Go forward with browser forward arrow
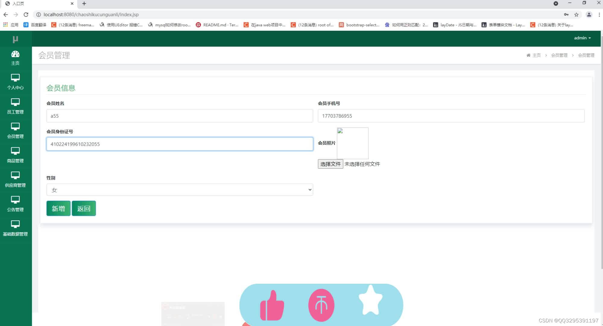This screenshot has width=603, height=326. coord(16,14)
